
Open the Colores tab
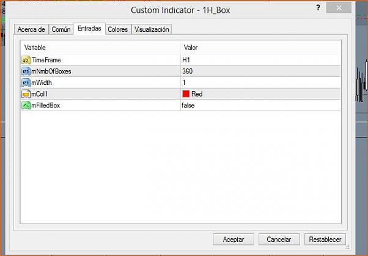[x=118, y=29]
